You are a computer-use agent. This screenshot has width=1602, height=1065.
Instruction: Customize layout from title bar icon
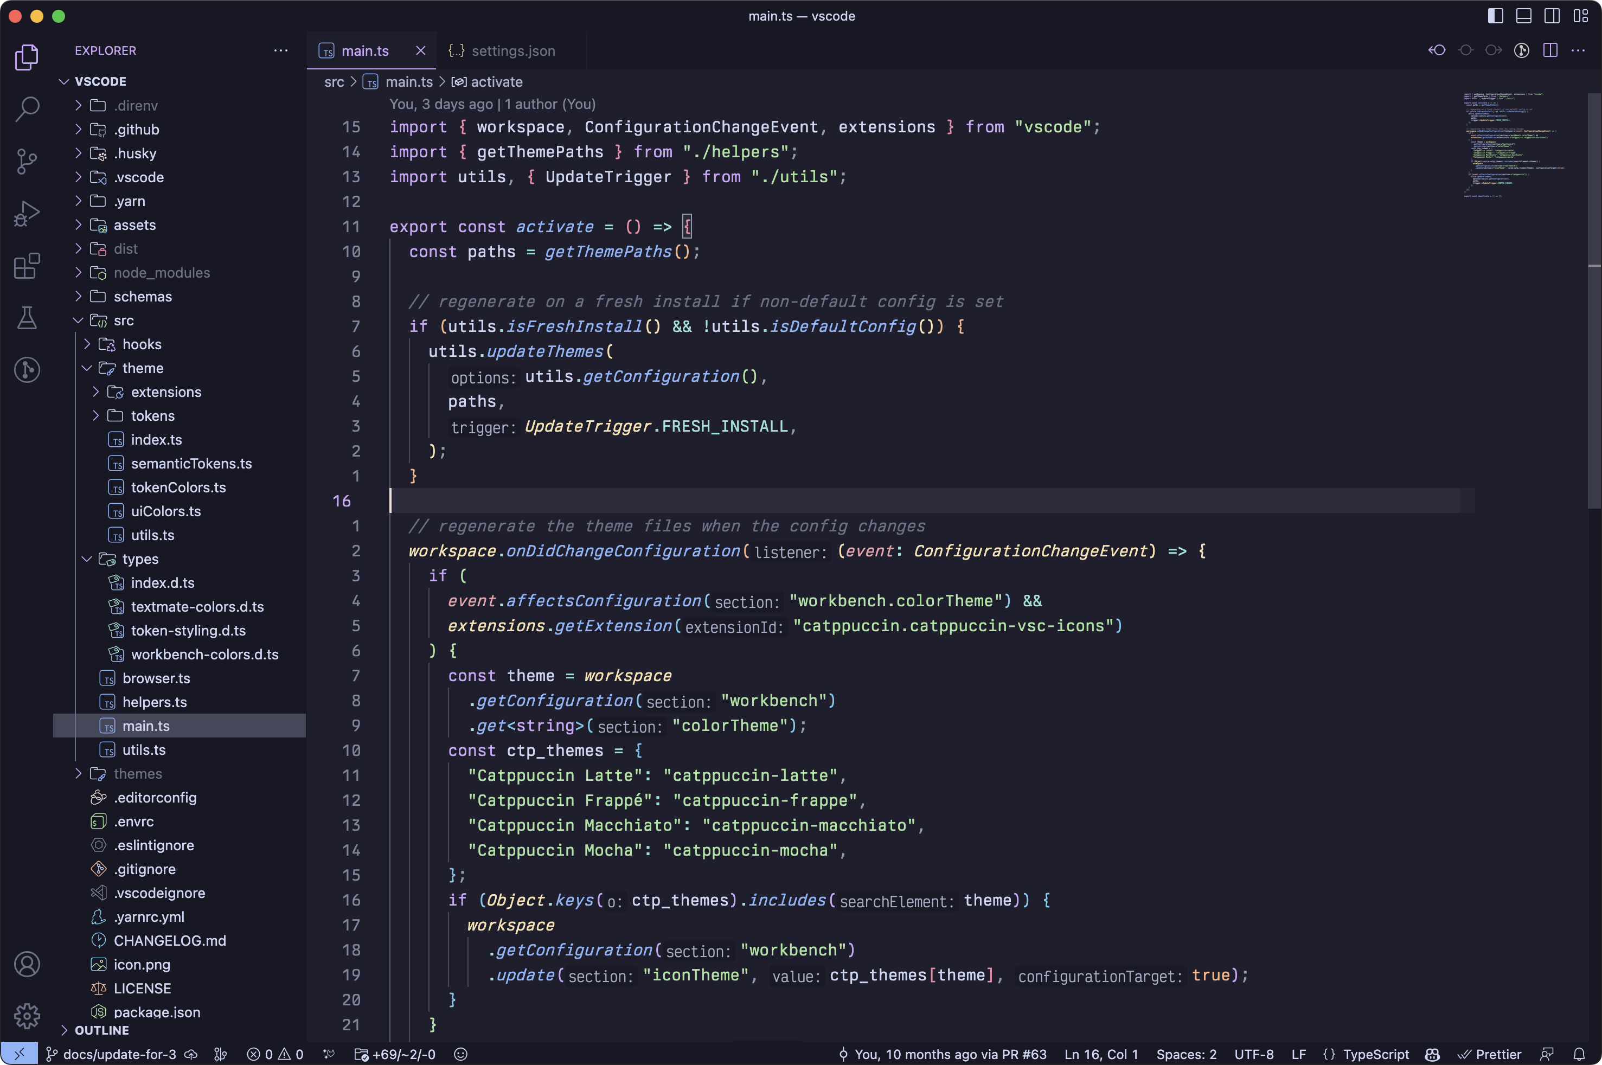pyautogui.click(x=1580, y=16)
